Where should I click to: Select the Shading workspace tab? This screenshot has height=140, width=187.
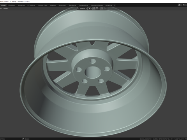(53, 5)
